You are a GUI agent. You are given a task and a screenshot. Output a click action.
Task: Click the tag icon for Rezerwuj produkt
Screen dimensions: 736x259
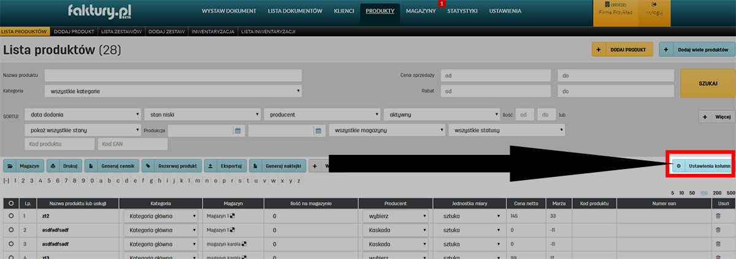[148, 166]
